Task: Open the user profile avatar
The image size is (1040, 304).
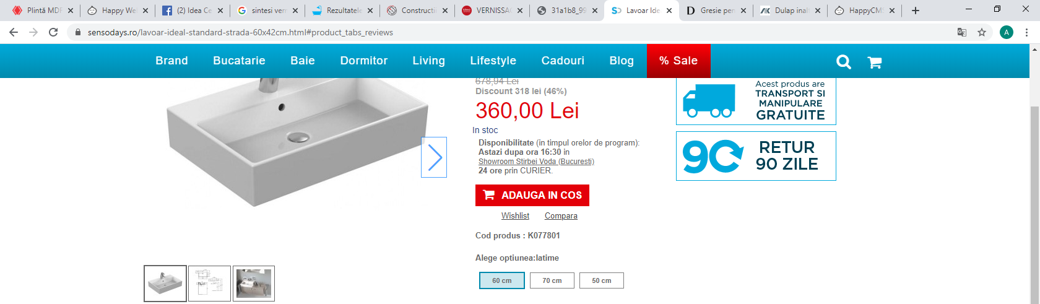Action: pos(1007,32)
